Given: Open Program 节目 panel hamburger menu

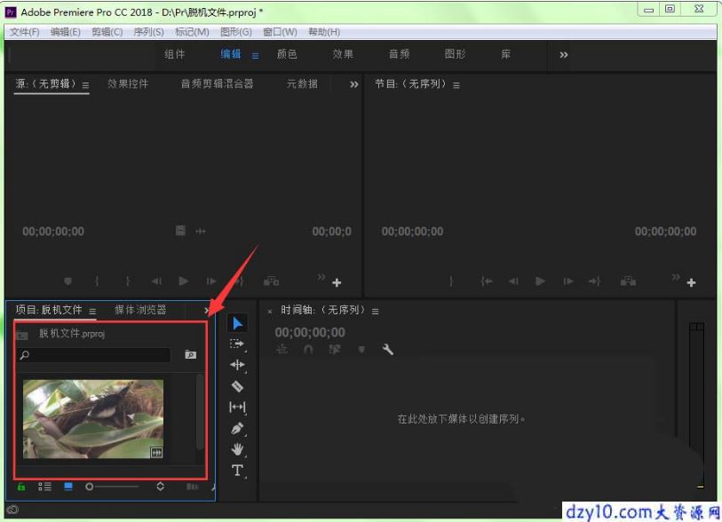Looking at the screenshot, I should tap(456, 85).
